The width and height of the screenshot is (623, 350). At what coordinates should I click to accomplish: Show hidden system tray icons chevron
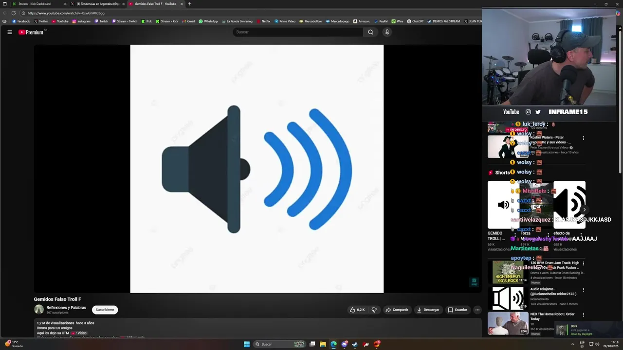tap(572, 344)
